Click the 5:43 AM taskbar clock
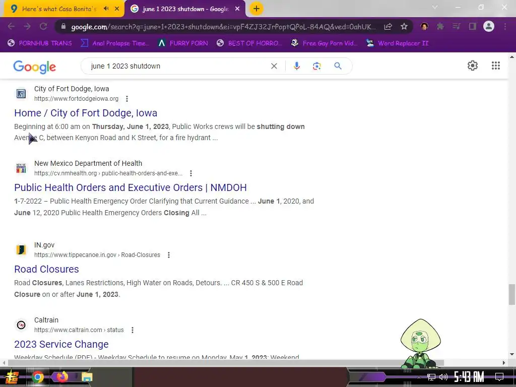 click(469, 377)
